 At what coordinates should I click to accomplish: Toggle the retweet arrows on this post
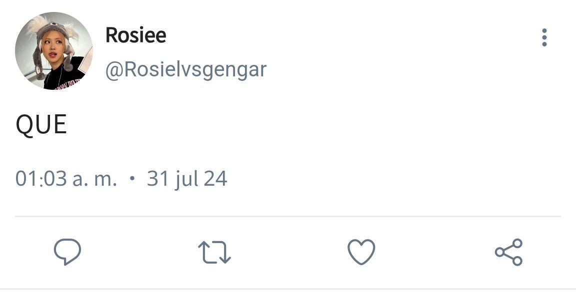[x=214, y=252]
